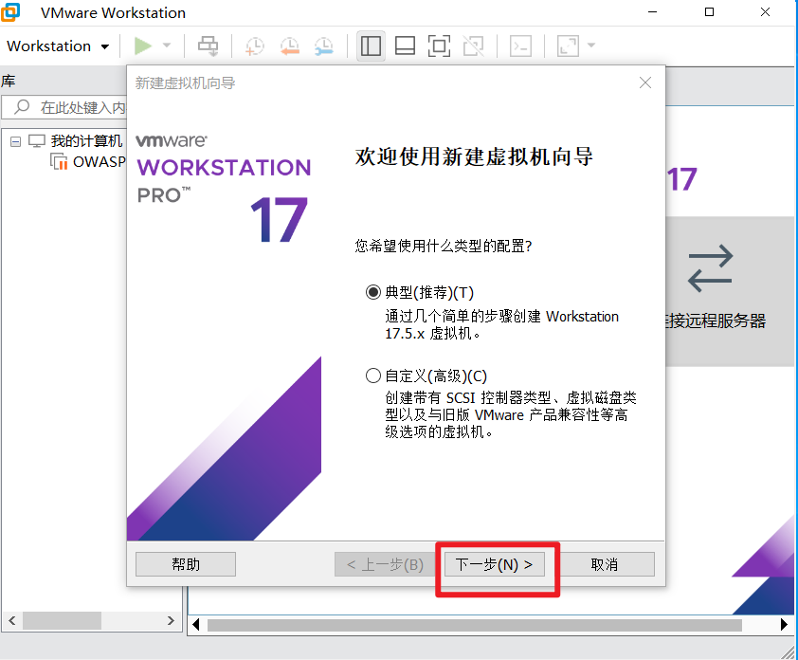
Task: Toggle the thumbnail bar view icon
Action: [x=405, y=46]
